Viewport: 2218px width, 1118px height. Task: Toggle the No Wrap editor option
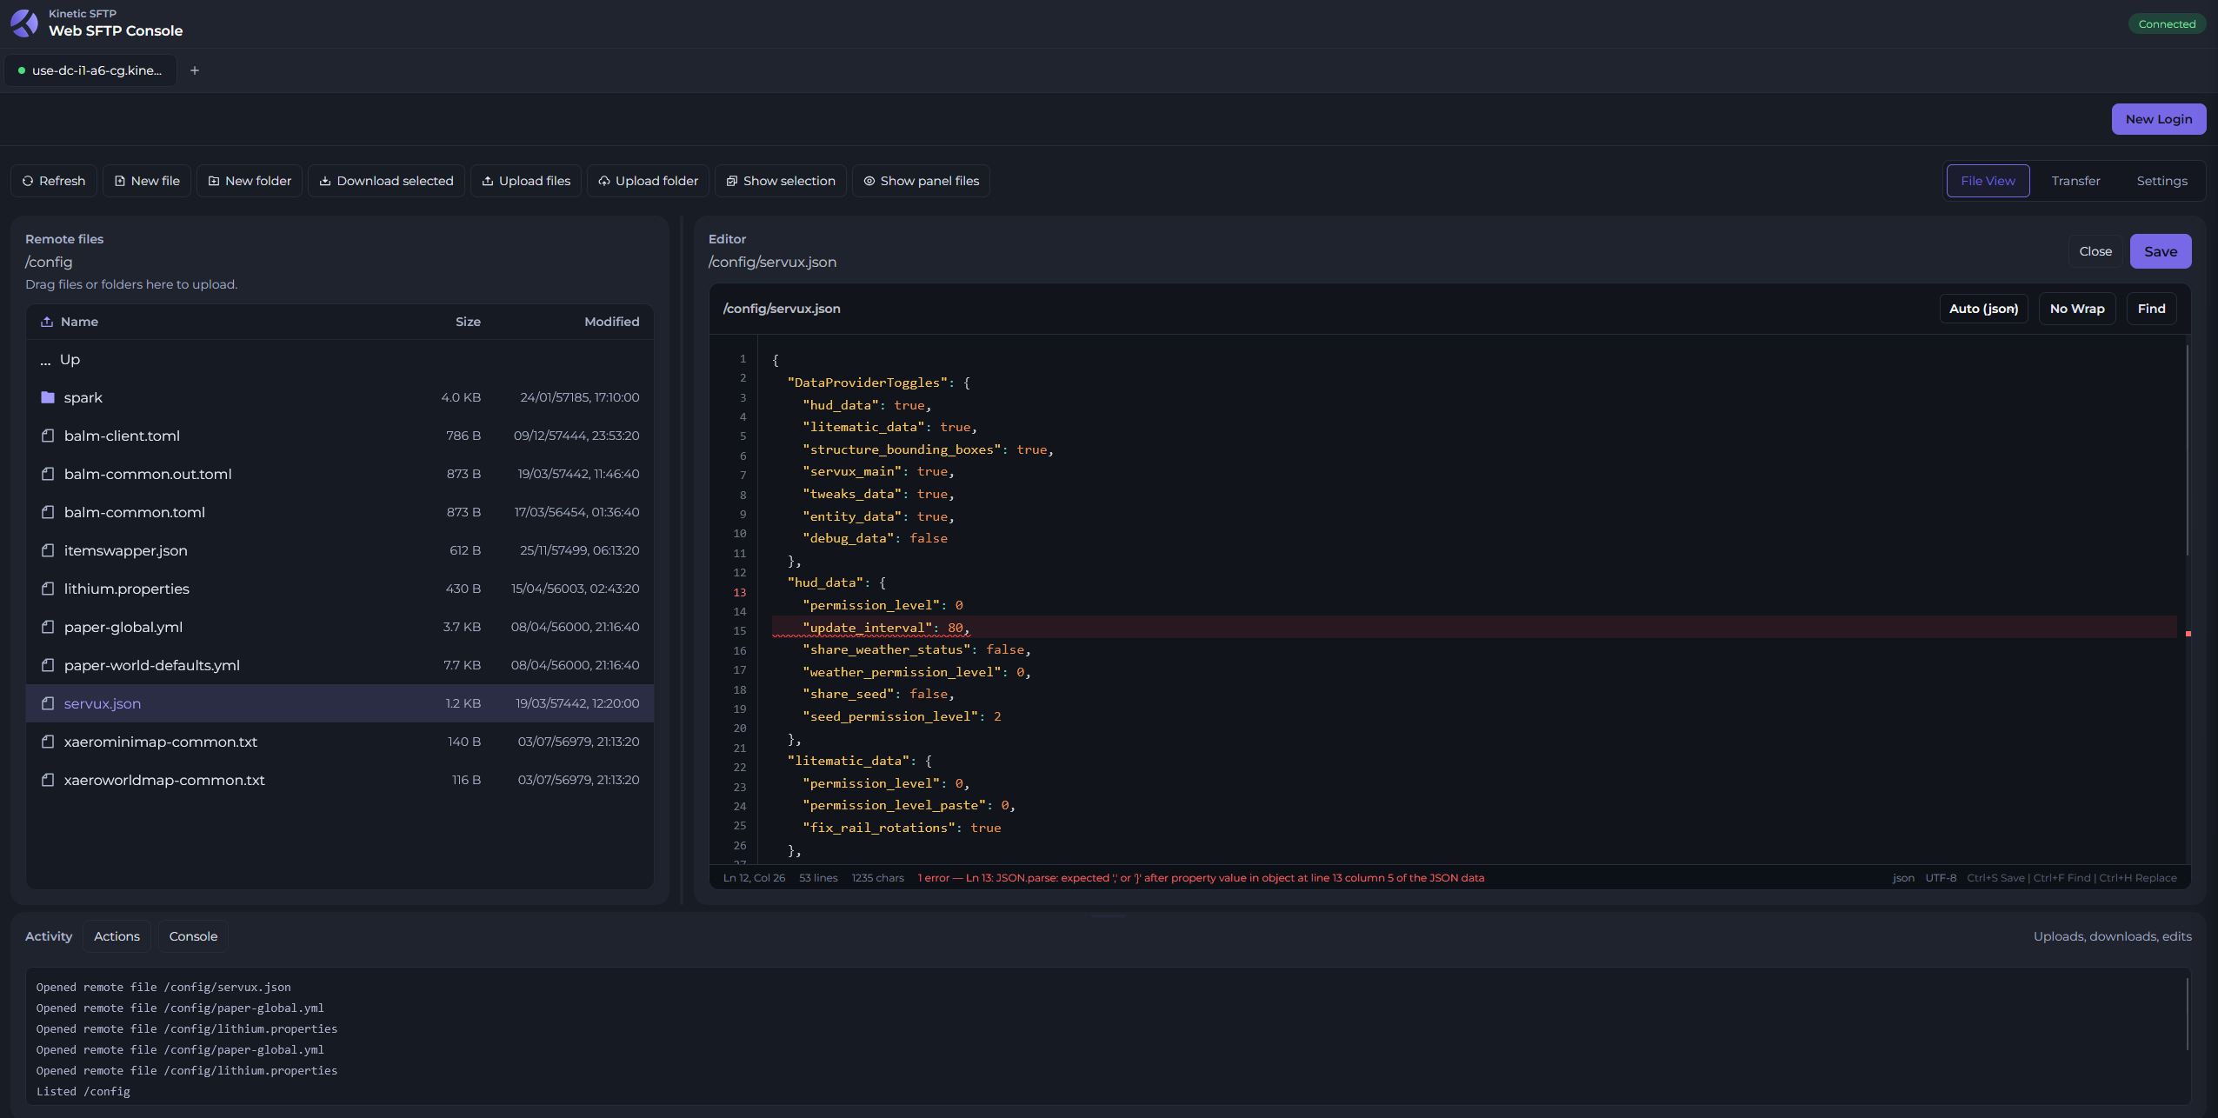click(2077, 309)
